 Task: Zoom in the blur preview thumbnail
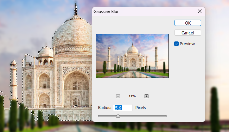click(x=146, y=96)
